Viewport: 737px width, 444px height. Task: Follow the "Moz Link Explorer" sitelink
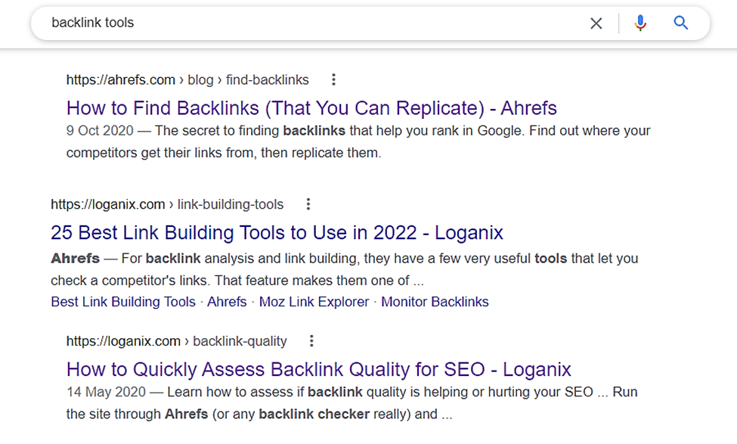coord(314,302)
